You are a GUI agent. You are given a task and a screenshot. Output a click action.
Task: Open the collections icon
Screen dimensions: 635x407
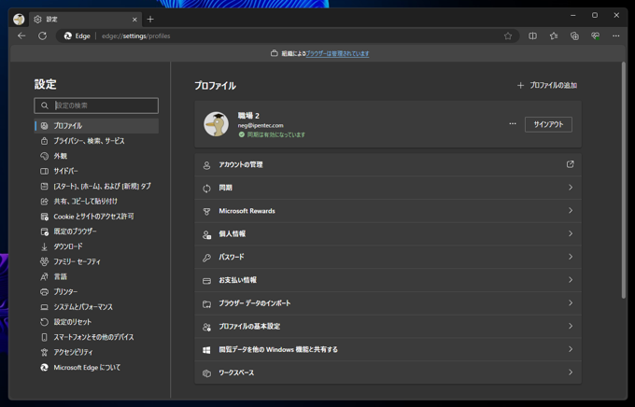coord(574,35)
